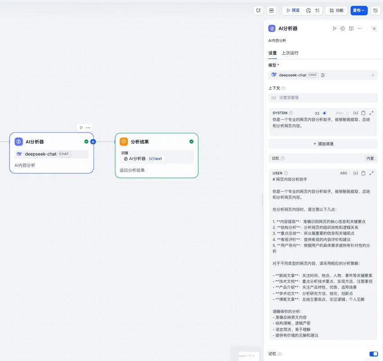This screenshot has height=361, width=383.
Task: Click the 添加消息 button
Action: (x=323, y=144)
